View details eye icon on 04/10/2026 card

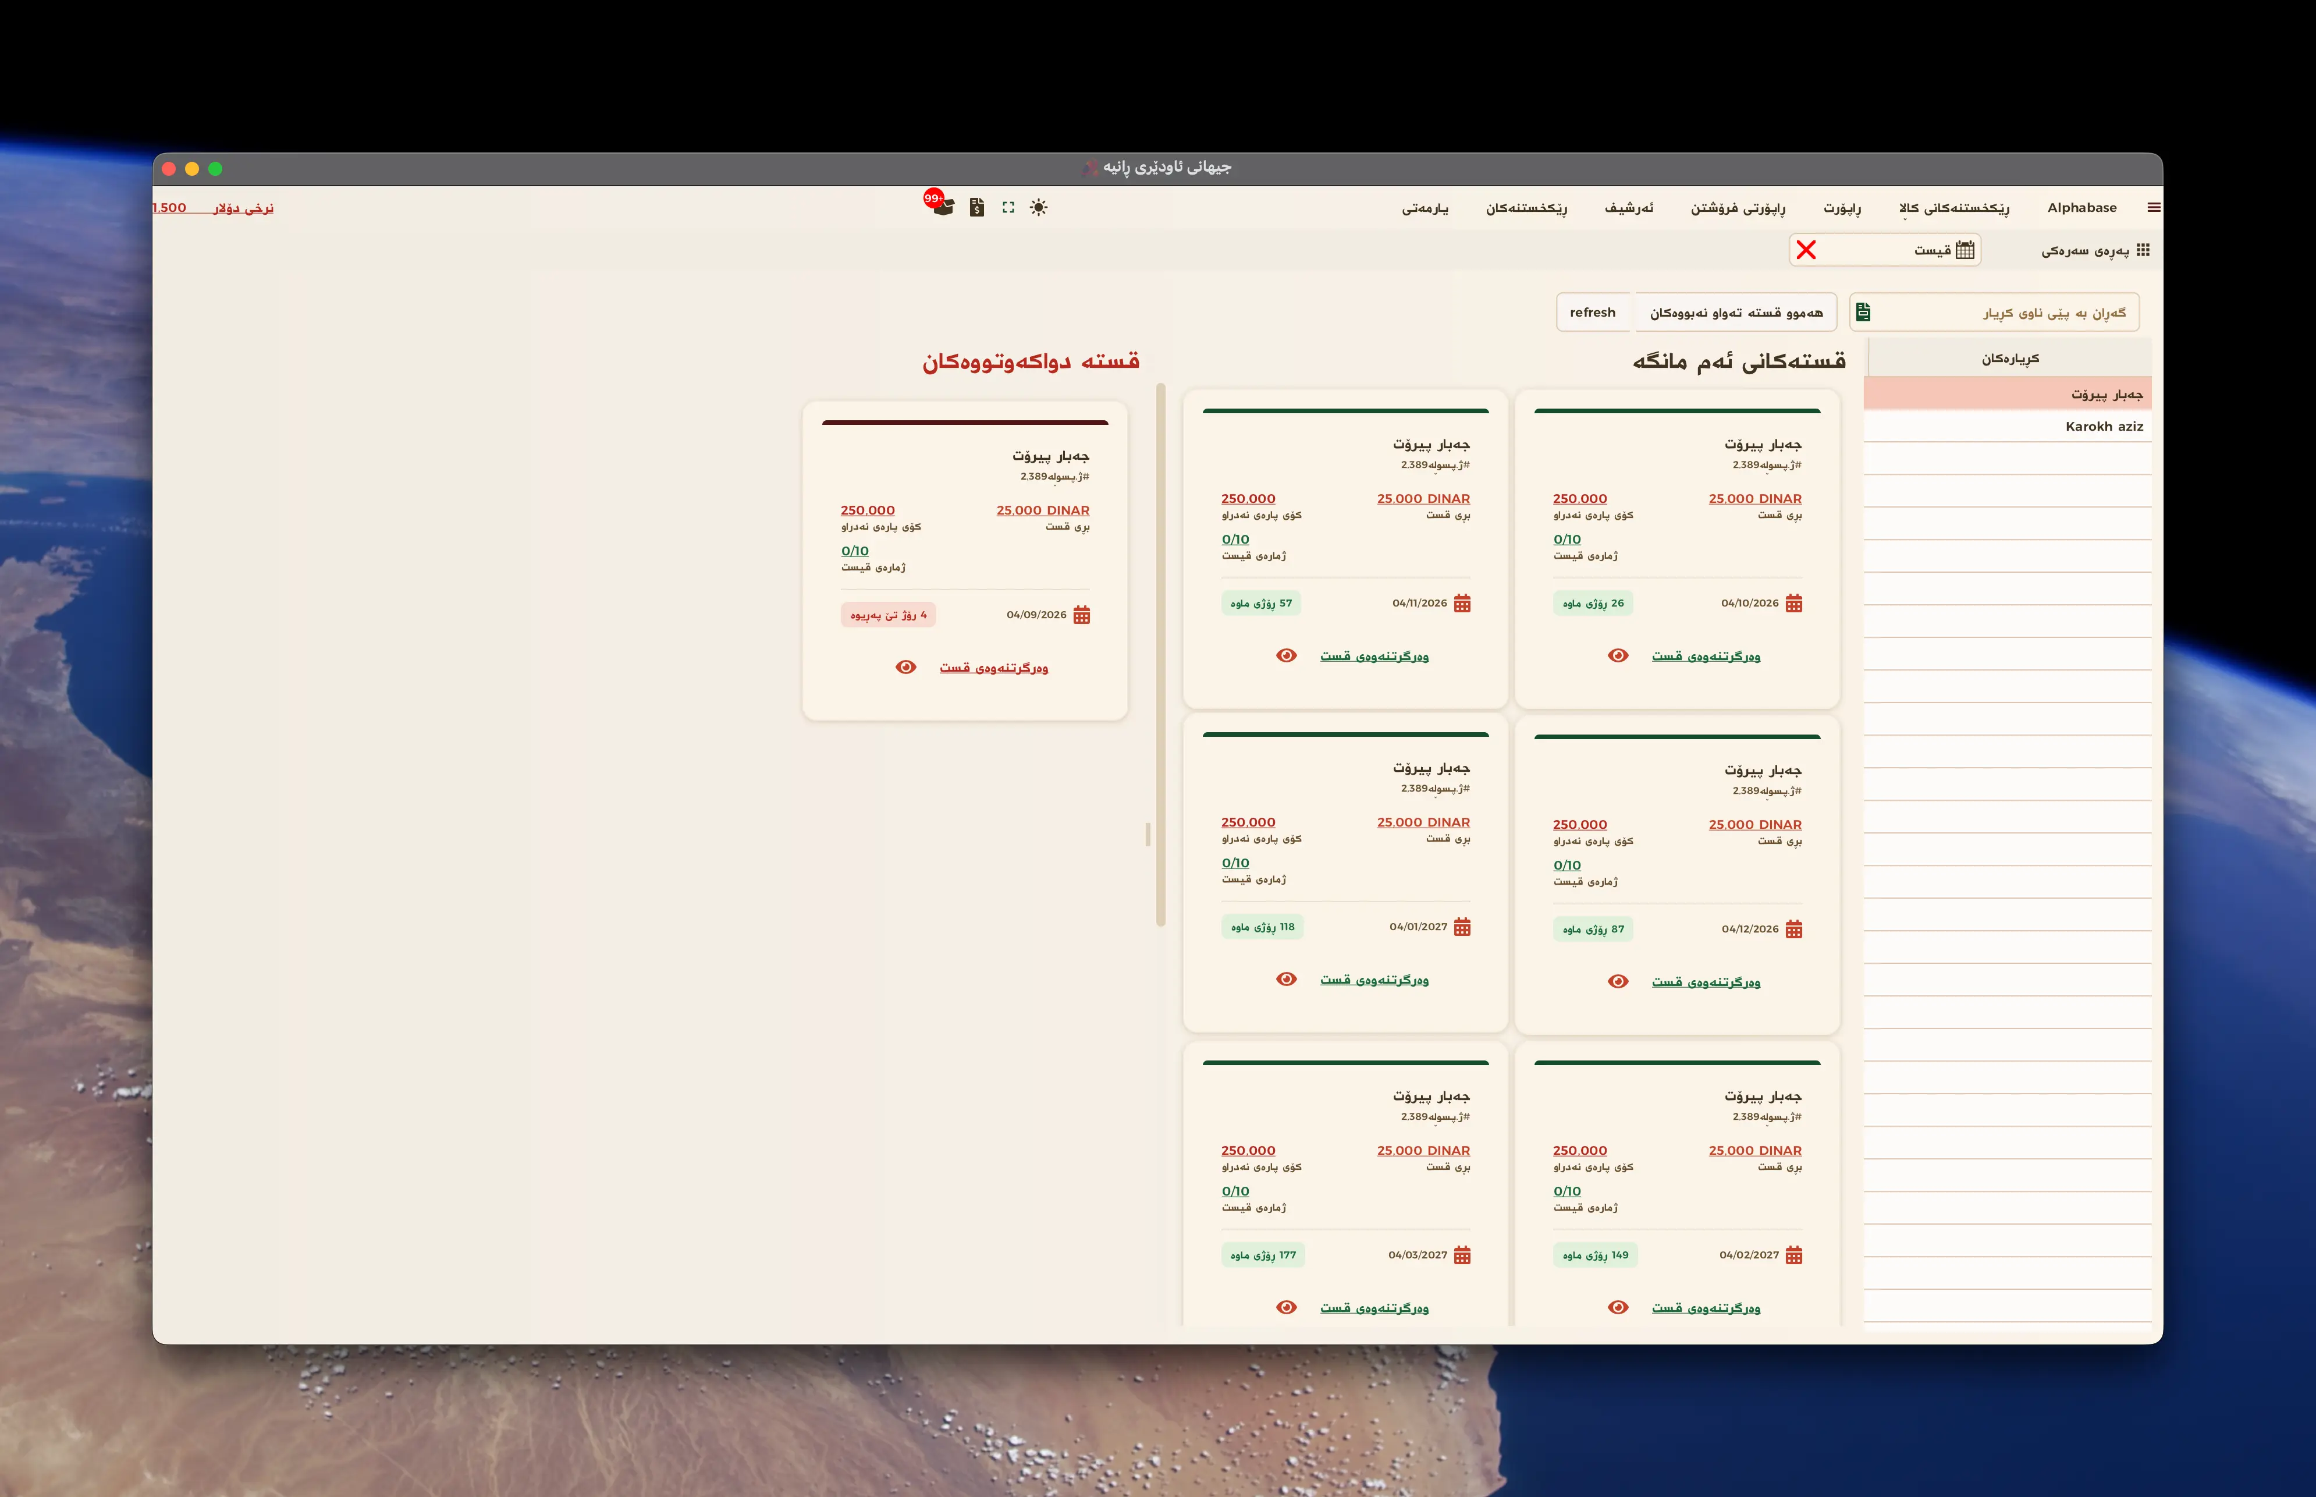(x=1618, y=655)
